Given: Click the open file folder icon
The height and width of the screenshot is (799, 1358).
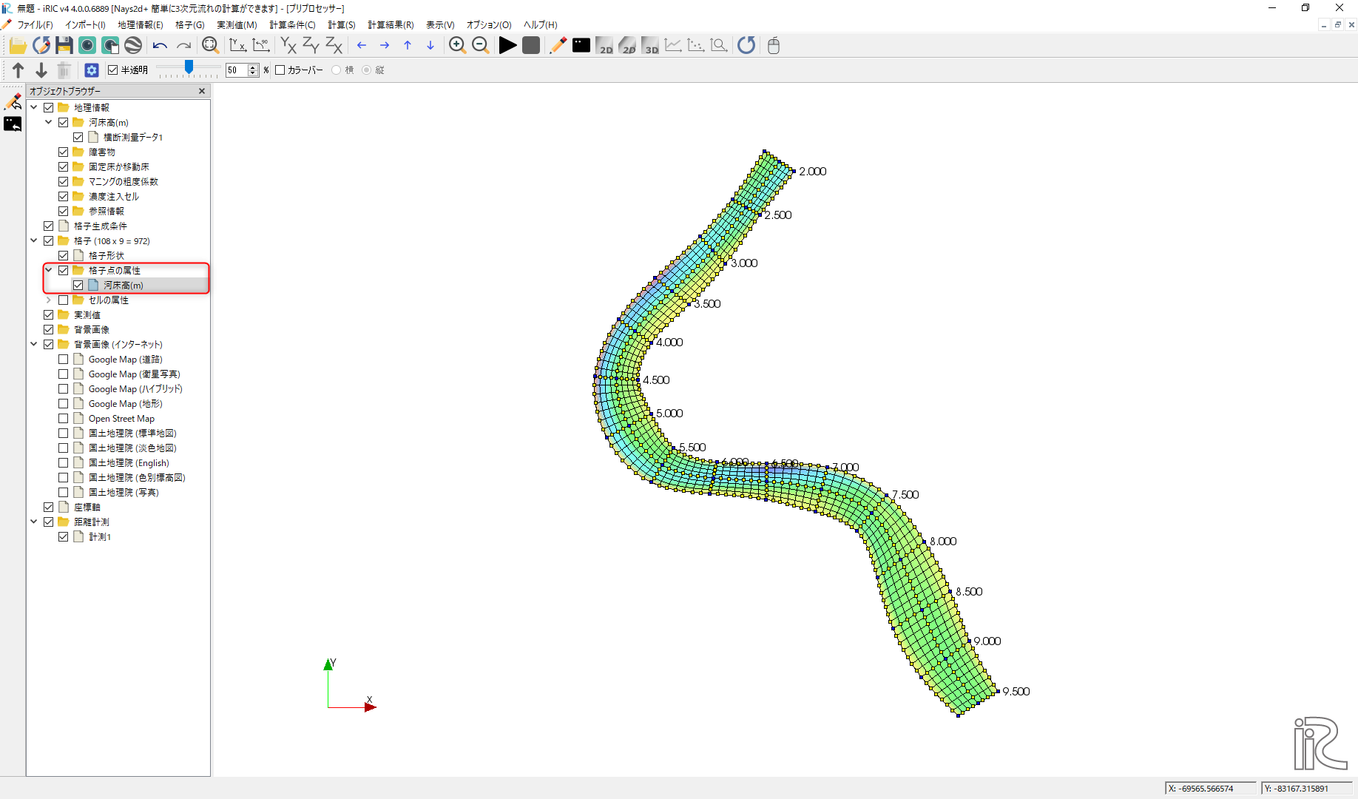Looking at the screenshot, I should click(x=18, y=46).
